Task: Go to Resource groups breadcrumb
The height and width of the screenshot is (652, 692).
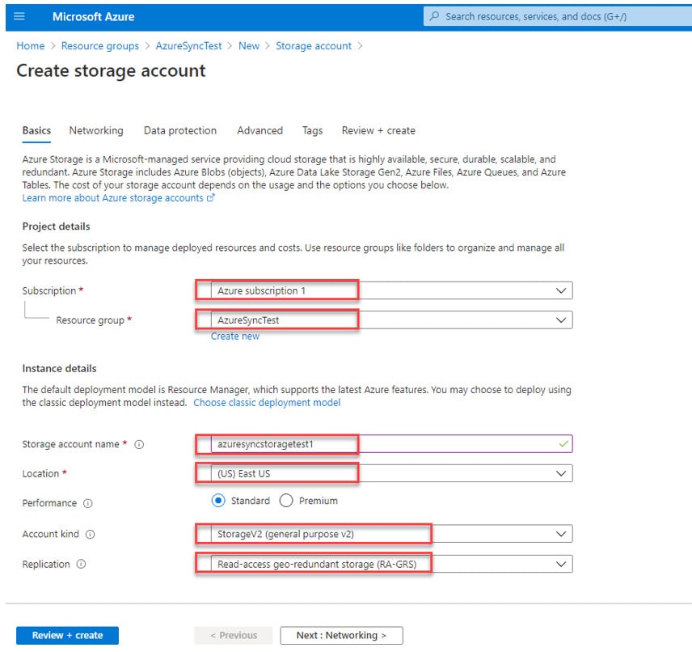Action: pos(100,46)
